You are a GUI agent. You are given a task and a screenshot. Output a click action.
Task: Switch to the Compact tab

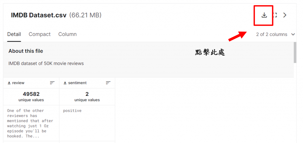(40, 34)
